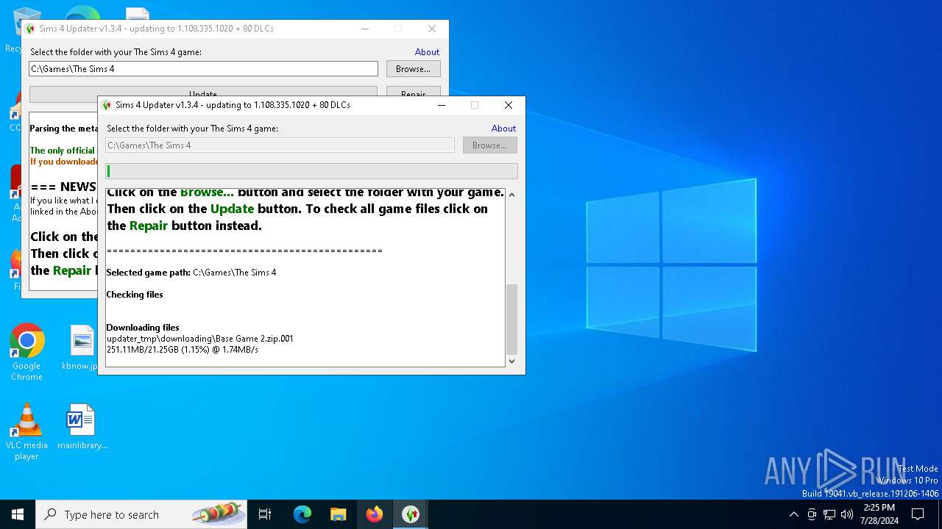Open the network tray icon
942x529 pixels.
[829, 514]
